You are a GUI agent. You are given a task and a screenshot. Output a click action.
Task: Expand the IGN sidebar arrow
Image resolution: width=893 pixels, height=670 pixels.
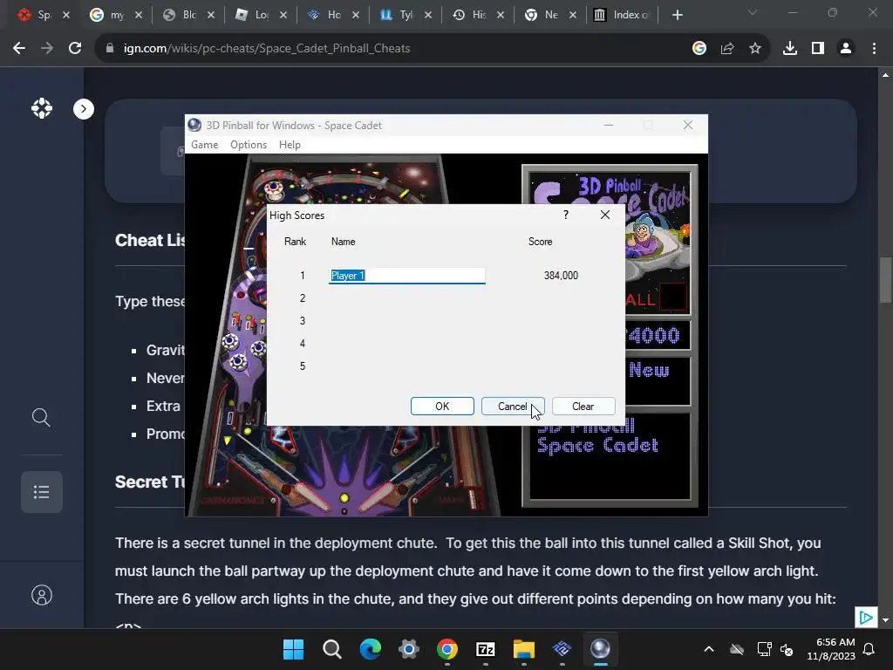tap(84, 109)
